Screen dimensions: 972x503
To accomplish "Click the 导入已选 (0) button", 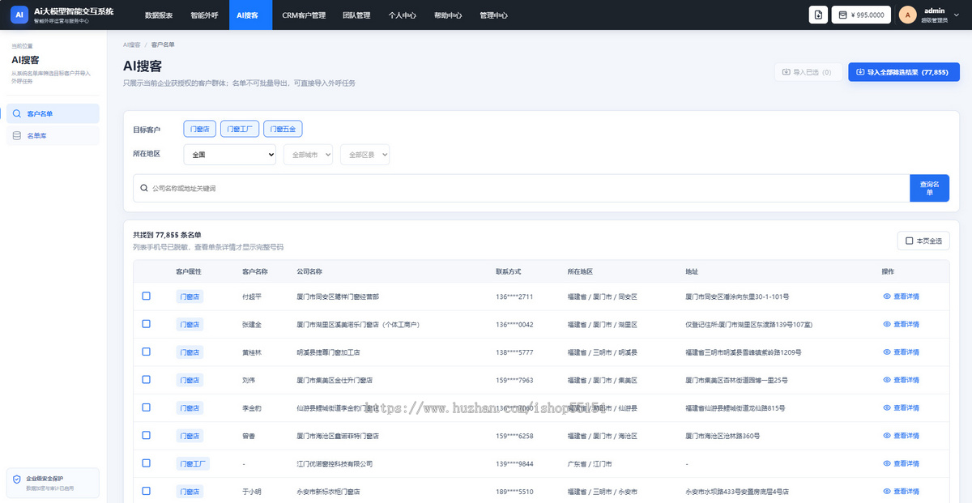I will point(808,72).
